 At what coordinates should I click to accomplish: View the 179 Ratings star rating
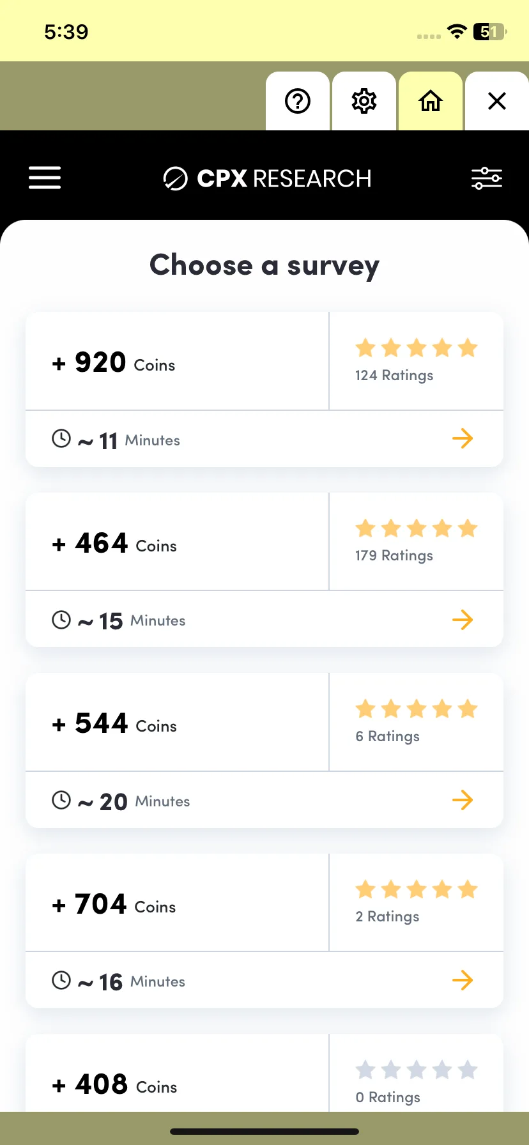(x=417, y=541)
